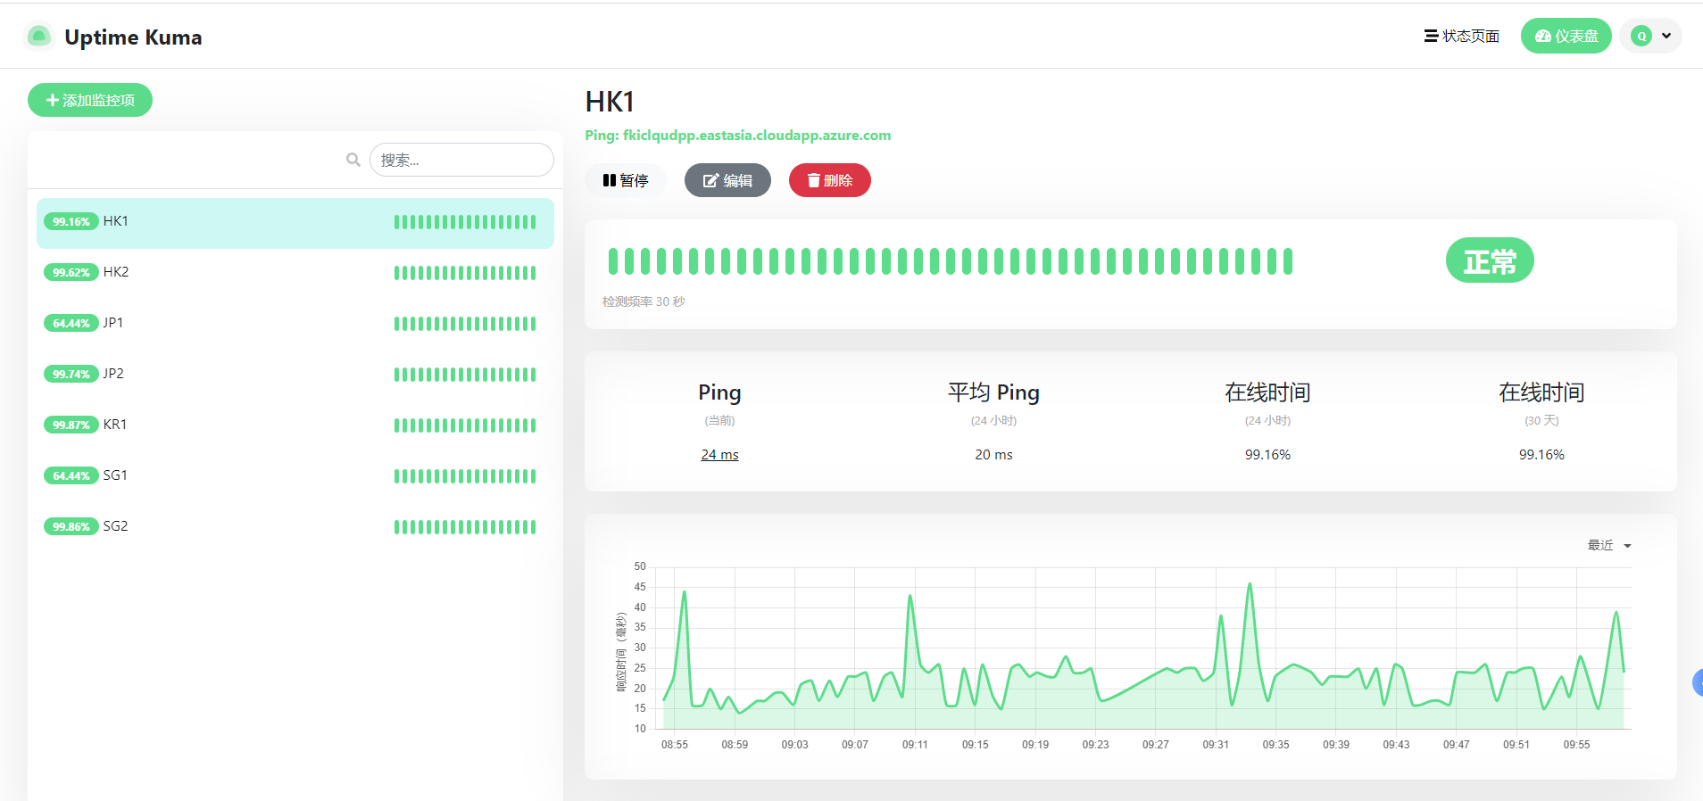Screen dimensions: 1703x801
Task: Edit the HK1 monitor
Action: pos(727,180)
